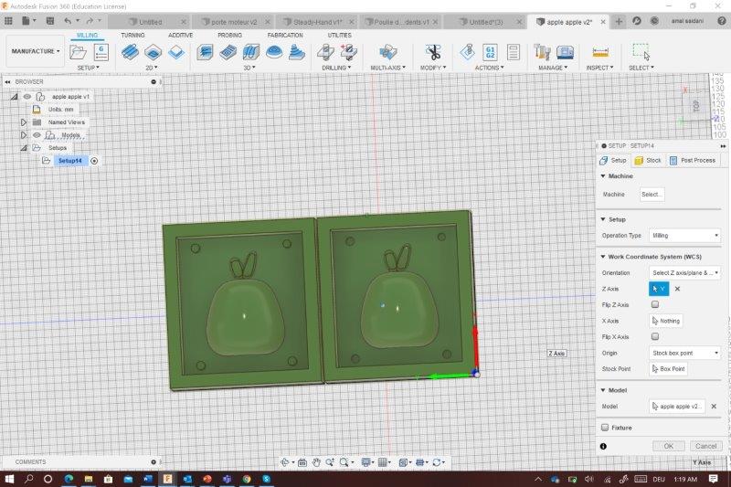Switch to the PROBING ribbon tab
Image resolution: width=731 pixels, height=487 pixels.
pos(230,35)
